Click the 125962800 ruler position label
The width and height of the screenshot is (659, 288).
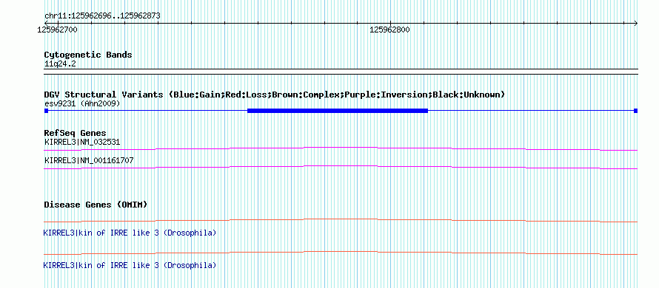[389, 30]
